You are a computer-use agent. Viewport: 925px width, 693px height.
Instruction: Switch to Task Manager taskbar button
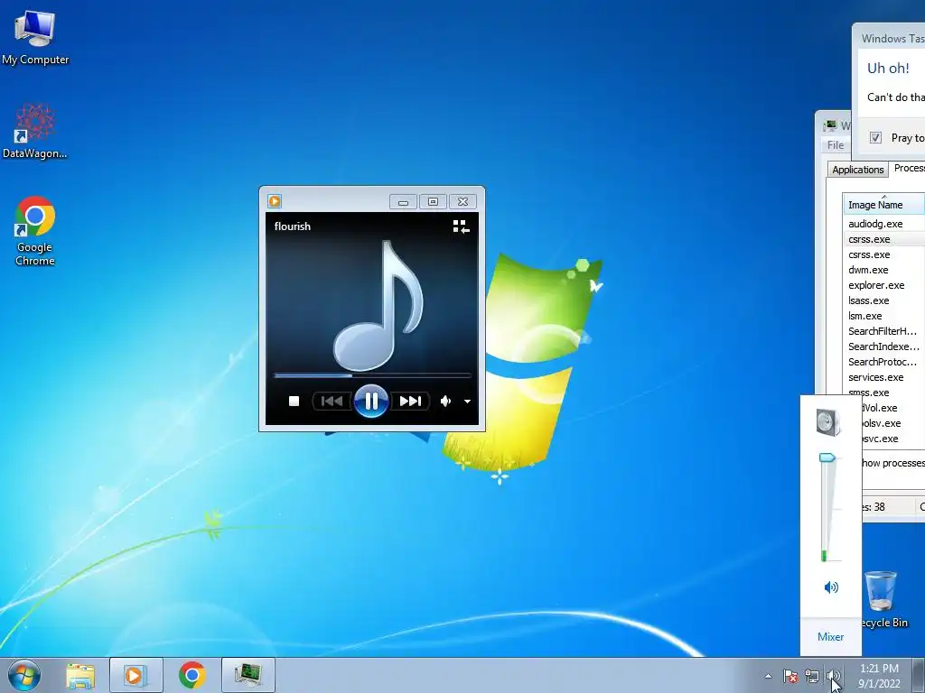click(248, 675)
